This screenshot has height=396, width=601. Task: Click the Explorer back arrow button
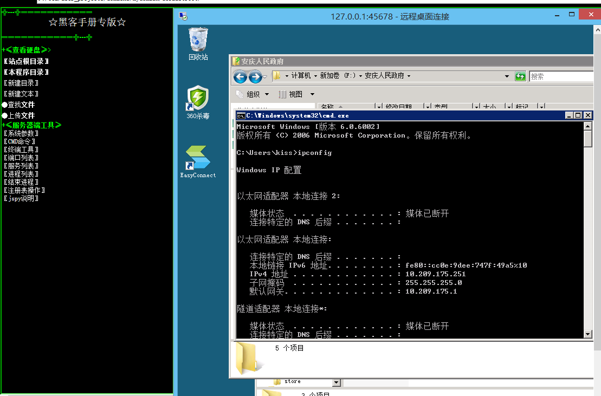240,76
